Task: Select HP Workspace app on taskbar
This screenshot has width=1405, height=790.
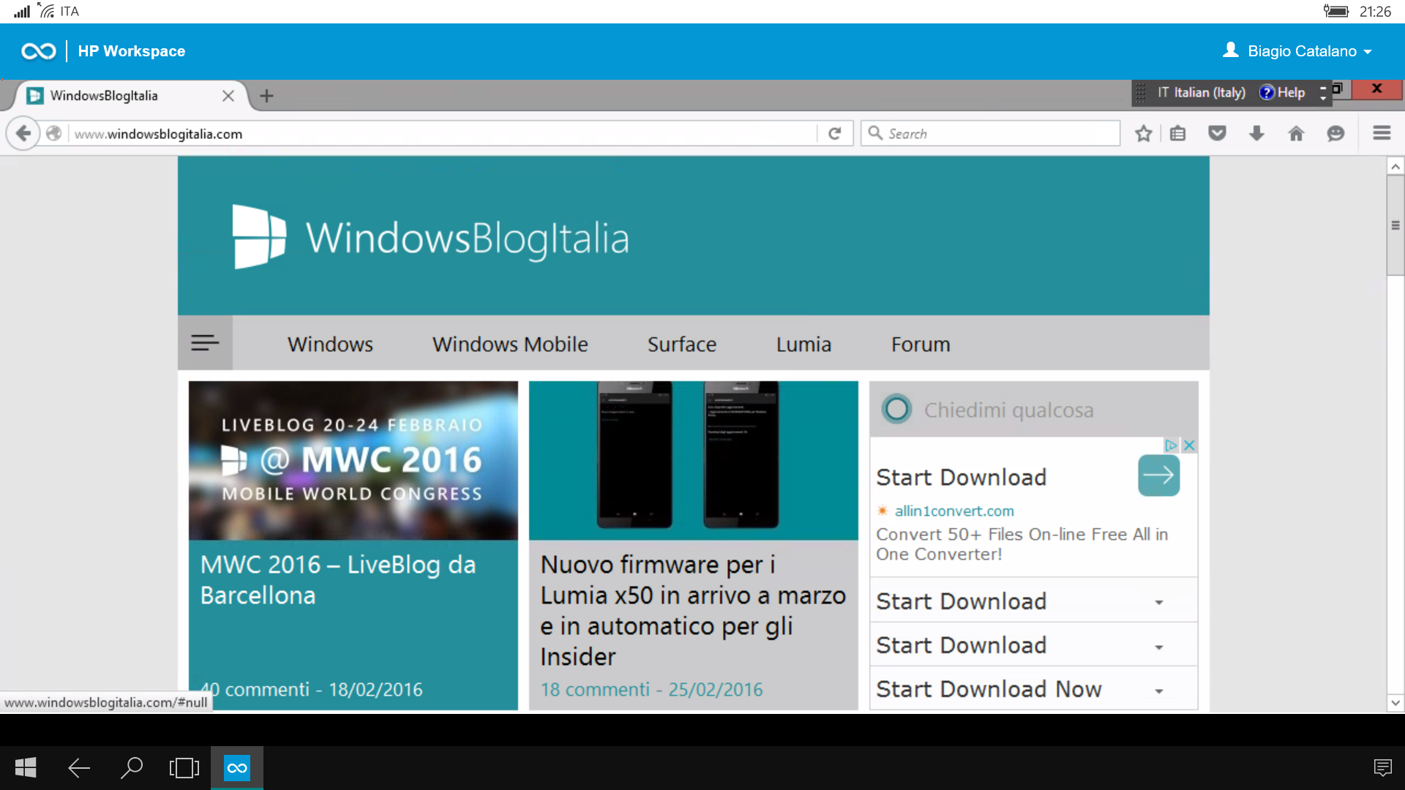Action: point(237,768)
